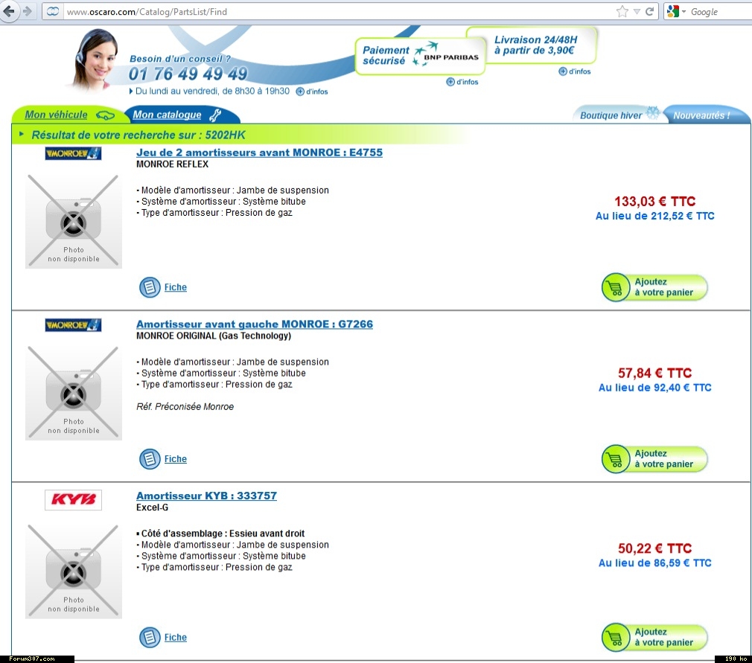
Task: Open the Mon catalogue tab
Action: click(168, 115)
